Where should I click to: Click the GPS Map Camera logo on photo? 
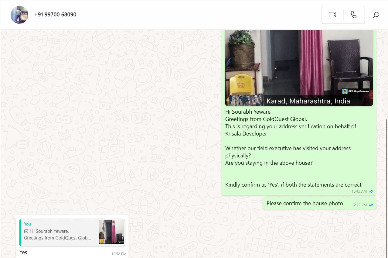(345, 91)
